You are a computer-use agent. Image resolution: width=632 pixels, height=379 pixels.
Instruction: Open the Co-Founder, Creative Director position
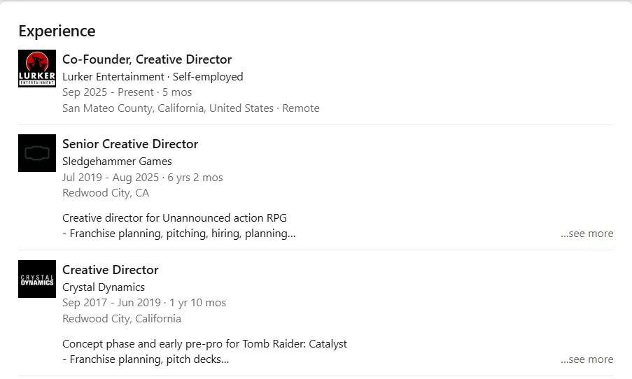tap(147, 59)
